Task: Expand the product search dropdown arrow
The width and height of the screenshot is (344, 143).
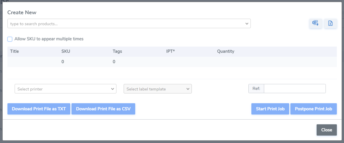Action: pos(247,24)
